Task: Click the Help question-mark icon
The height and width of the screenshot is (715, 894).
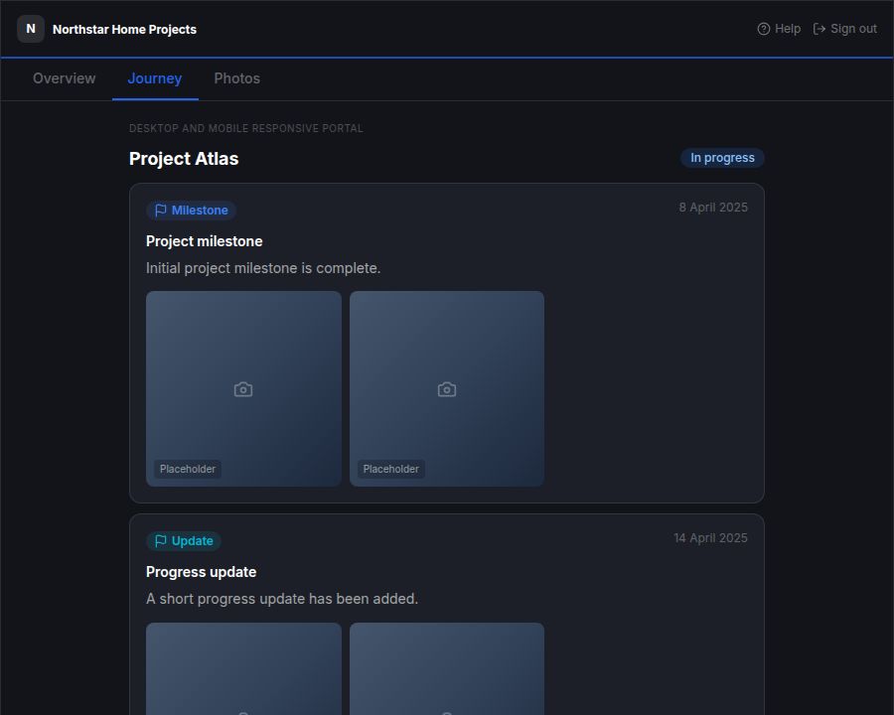Action: 764,29
